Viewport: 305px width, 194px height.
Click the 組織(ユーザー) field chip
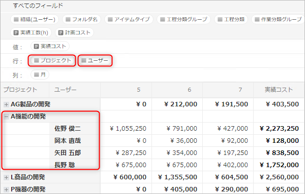pyautogui.click(x=35, y=19)
